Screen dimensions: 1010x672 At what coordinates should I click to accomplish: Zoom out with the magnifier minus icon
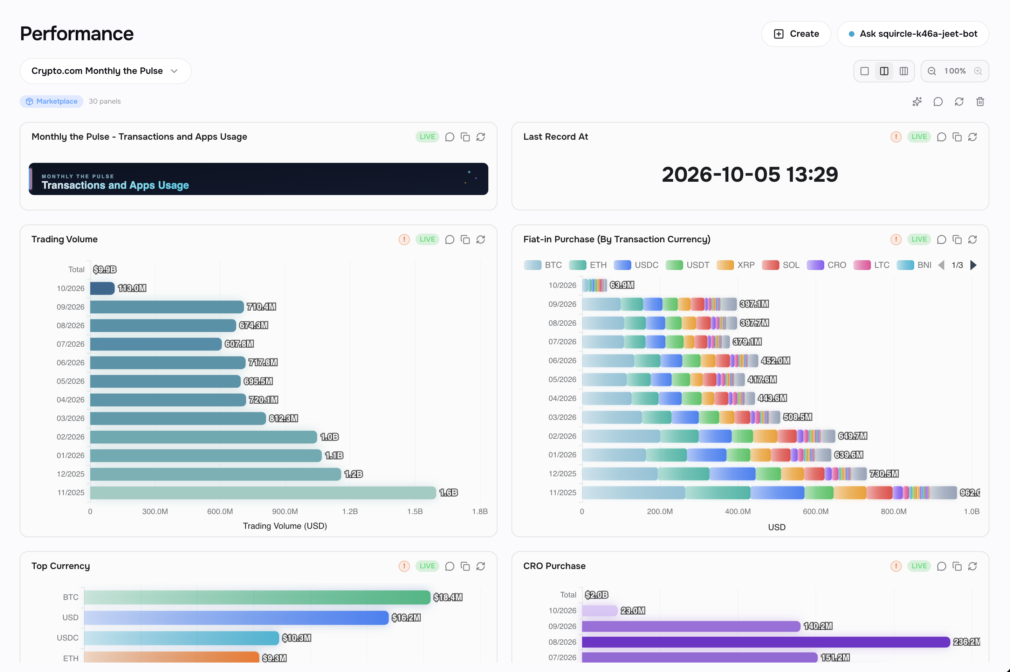(x=932, y=71)
